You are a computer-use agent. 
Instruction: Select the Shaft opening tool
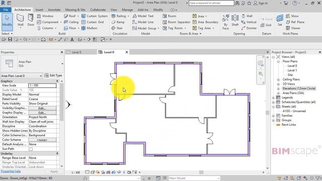[235, 21]
